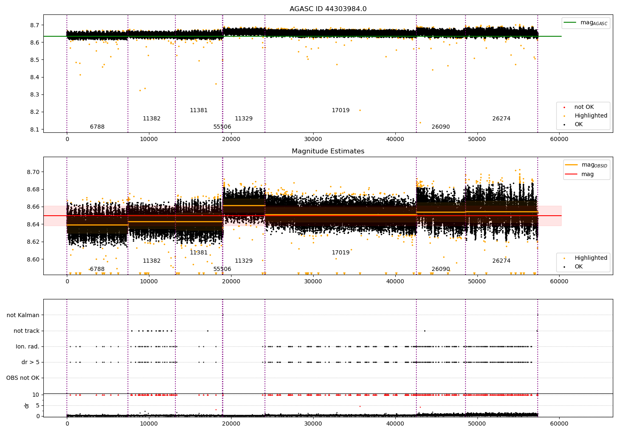Click obsid label 6788 in the AGASC plot
Viewport: 619px width, 433px height.
click(97, 127)
